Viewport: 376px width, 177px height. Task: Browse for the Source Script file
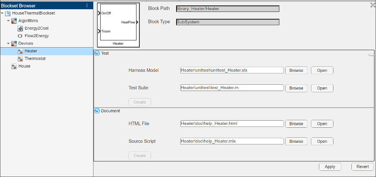296,142
